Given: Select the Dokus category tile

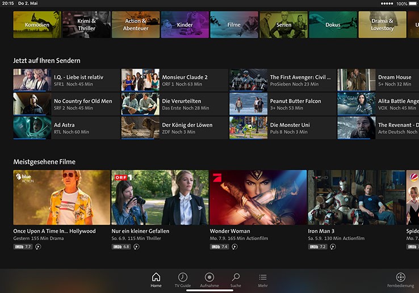Looking at the screenshot, I should point(333,24).
